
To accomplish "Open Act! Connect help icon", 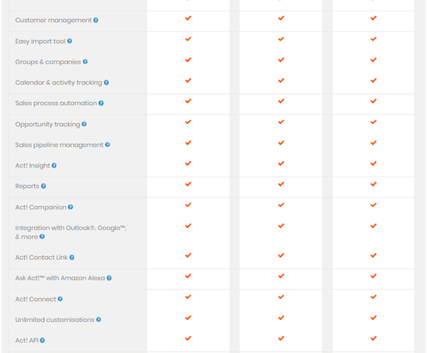I will [60, 299].
